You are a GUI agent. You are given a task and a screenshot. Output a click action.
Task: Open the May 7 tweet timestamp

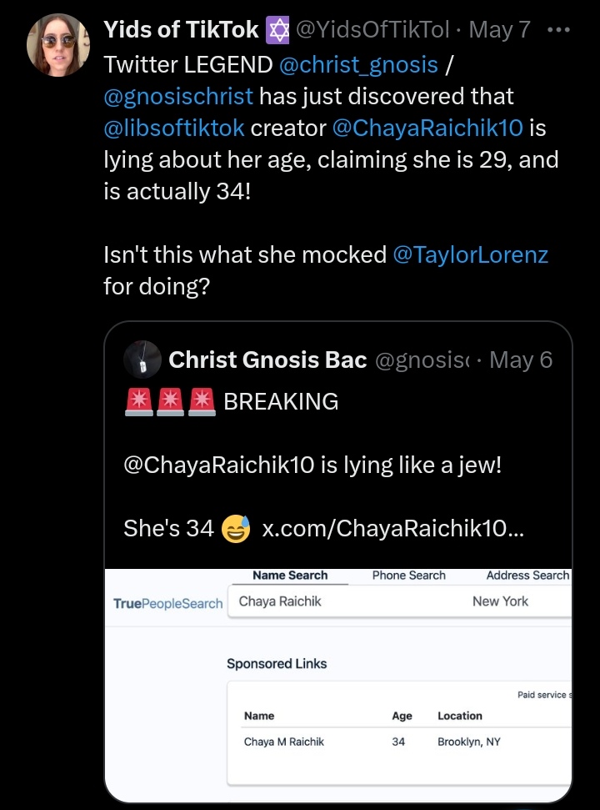pos(499,30)
